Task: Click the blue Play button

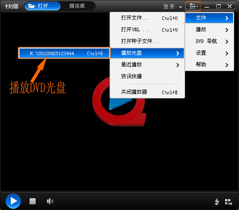Action: [x=13, y=201]
